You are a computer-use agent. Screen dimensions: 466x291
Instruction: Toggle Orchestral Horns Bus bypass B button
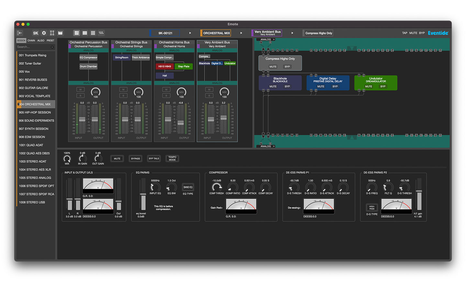[166, 96]
